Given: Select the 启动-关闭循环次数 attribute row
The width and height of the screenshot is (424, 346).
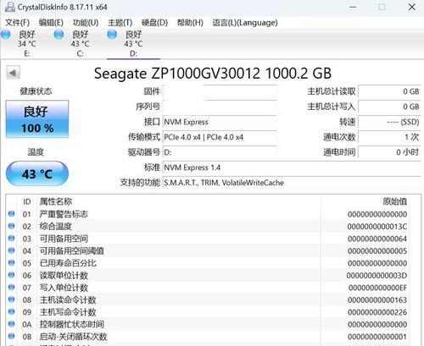Looking at the screenshot, I should coord(208,337).
